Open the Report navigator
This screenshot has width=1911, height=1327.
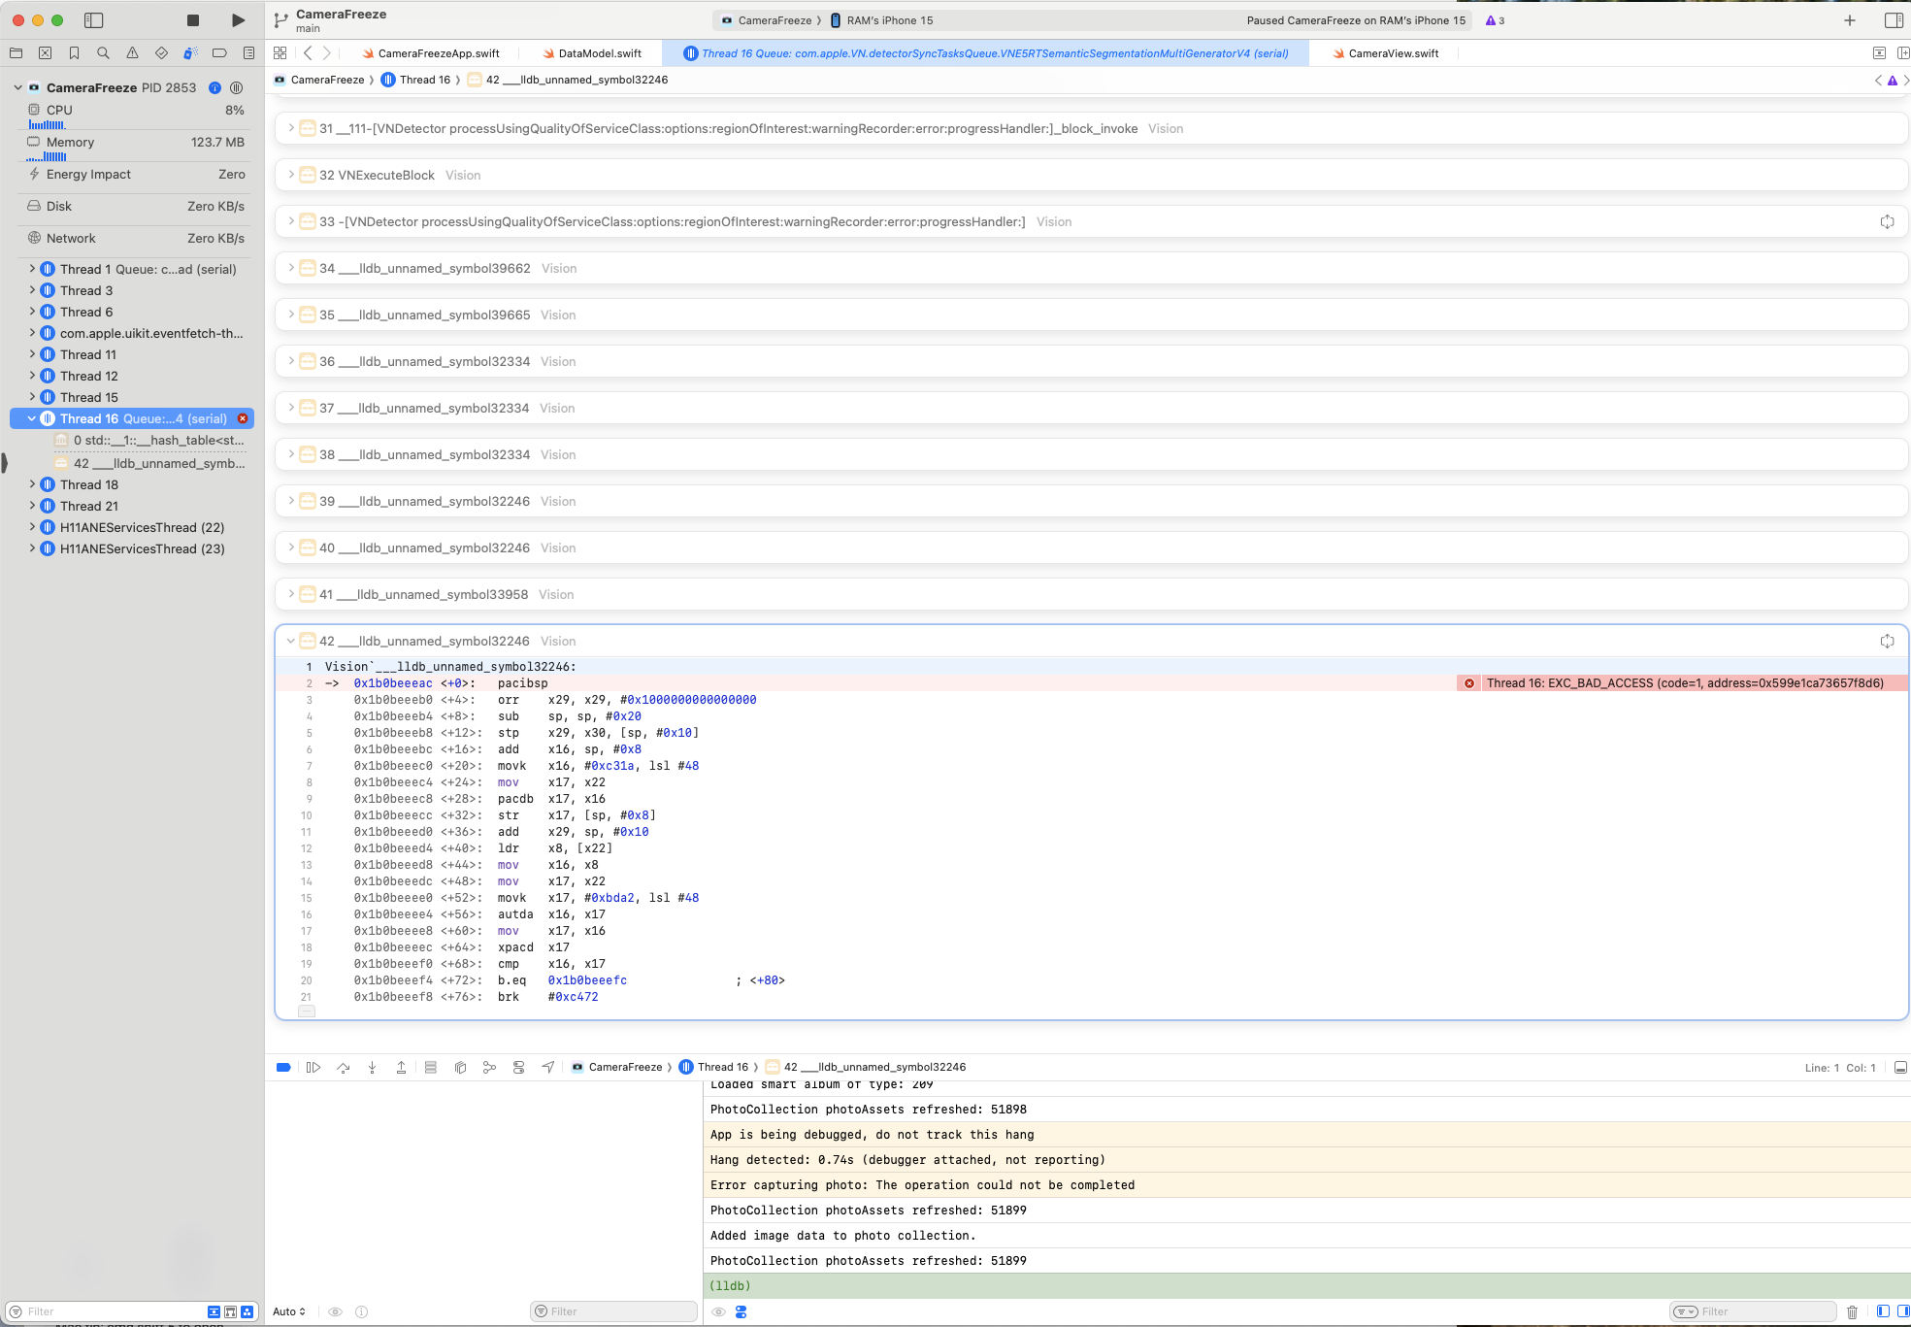pyautogui.click(x=248, y=53)
